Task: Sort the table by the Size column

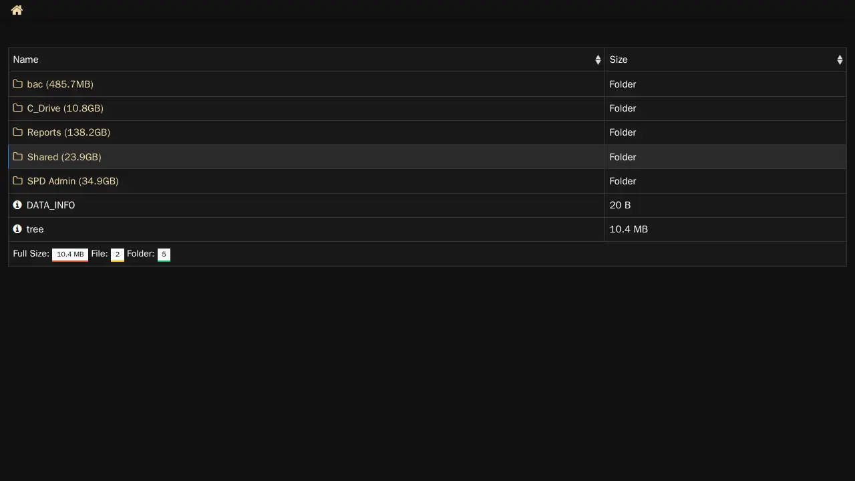Action: pyautogui.click(x=839, y=60)
